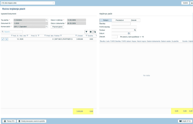Click Dodaj nevezano avansno plačilo button

[32, 121]
